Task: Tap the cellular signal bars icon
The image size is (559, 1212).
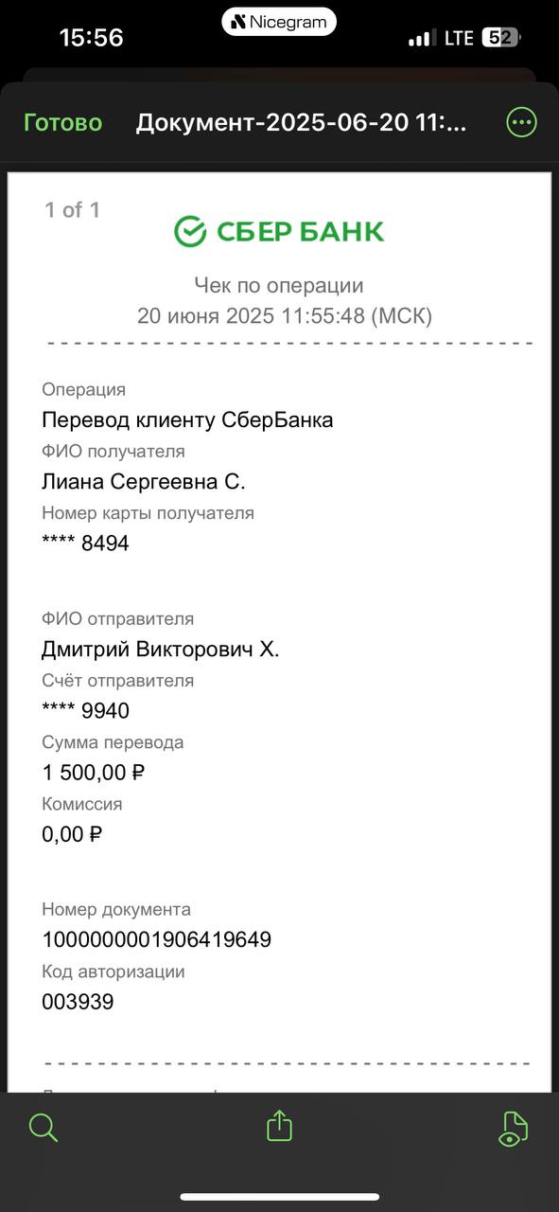Action: (x=421, y=39)
